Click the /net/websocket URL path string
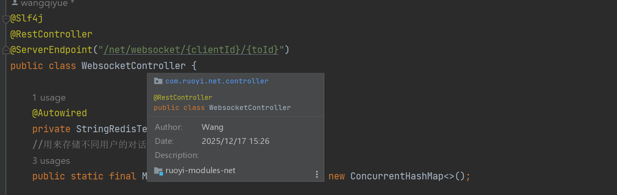 tap(191, 50)
